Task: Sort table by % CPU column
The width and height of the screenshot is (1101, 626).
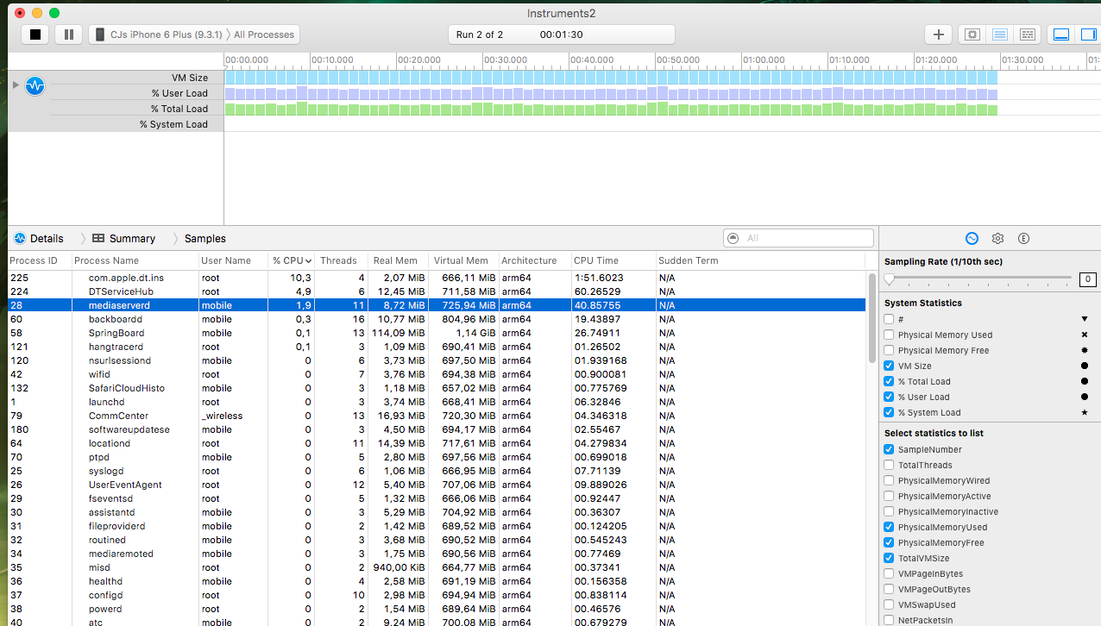Action: point(291,260)
